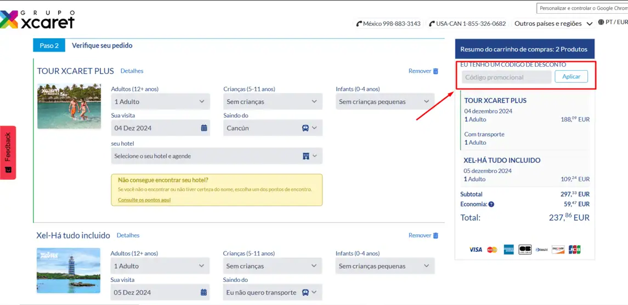Image resolution: width=628 pixels, height=305 pixels.
Task: Select the Paso 2 step tab
Action: (x=49, y=45)
